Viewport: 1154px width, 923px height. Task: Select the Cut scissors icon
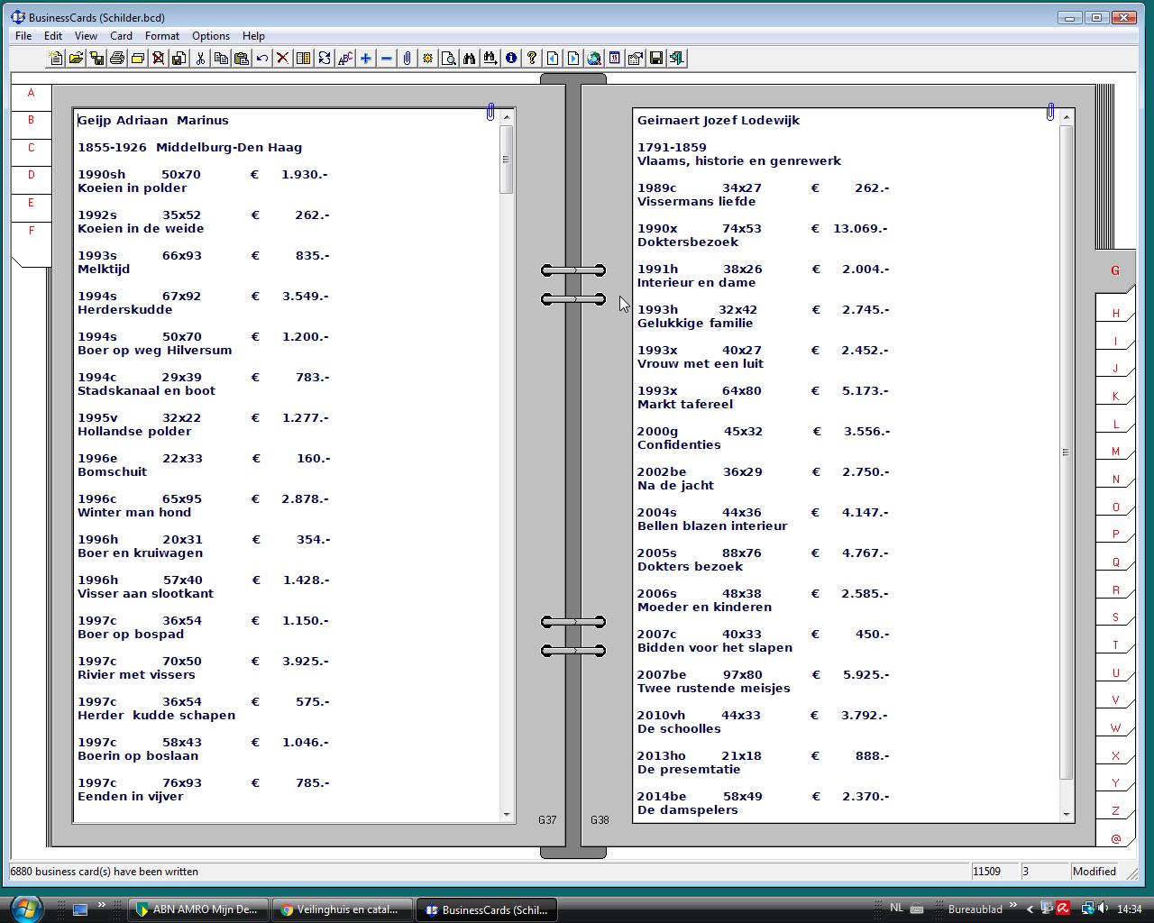(x=200, y=59)
